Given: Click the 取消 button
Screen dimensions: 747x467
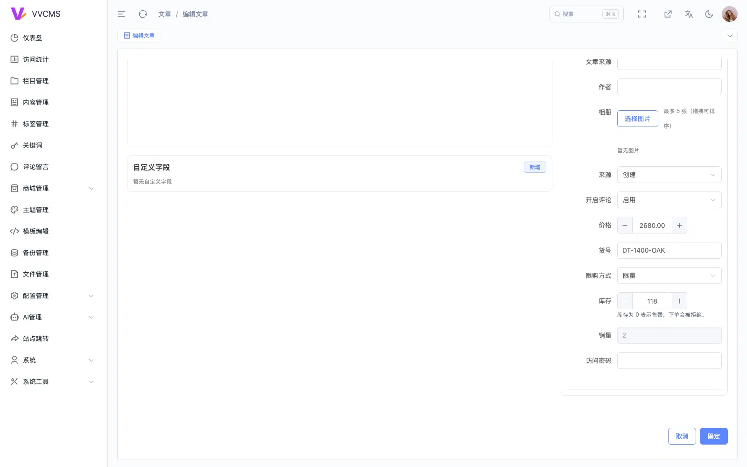Looking at the screenshot, I should click(x=682, y=436).
